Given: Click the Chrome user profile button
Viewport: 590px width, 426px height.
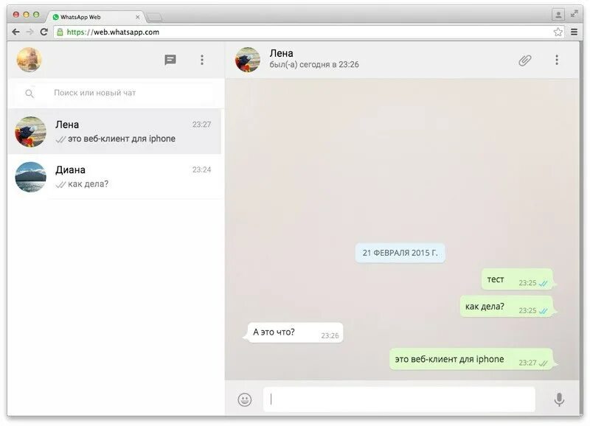Looking at the screenshot, I should 558,15.
